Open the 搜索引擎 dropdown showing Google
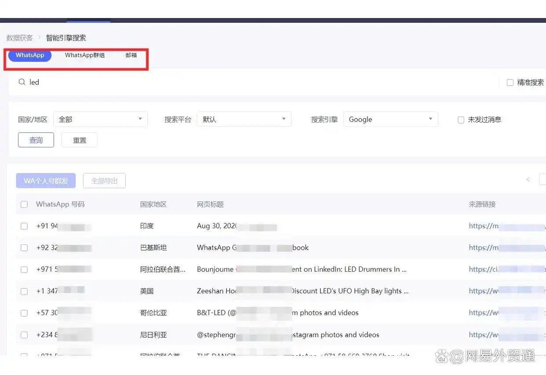This screenshot has width=546, height=375. (x=390, y=119)
